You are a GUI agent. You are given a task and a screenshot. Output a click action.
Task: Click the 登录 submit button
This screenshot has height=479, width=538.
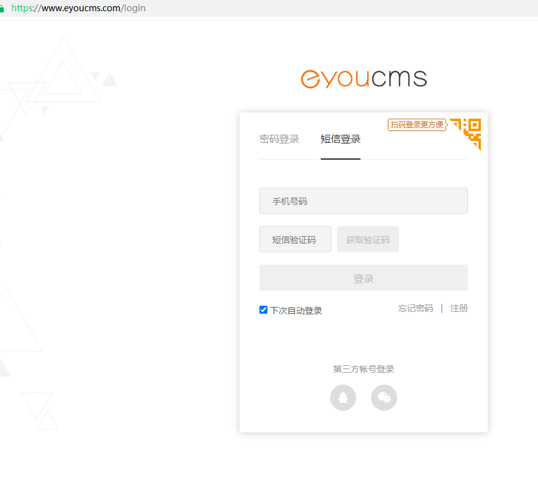(364, 278)
